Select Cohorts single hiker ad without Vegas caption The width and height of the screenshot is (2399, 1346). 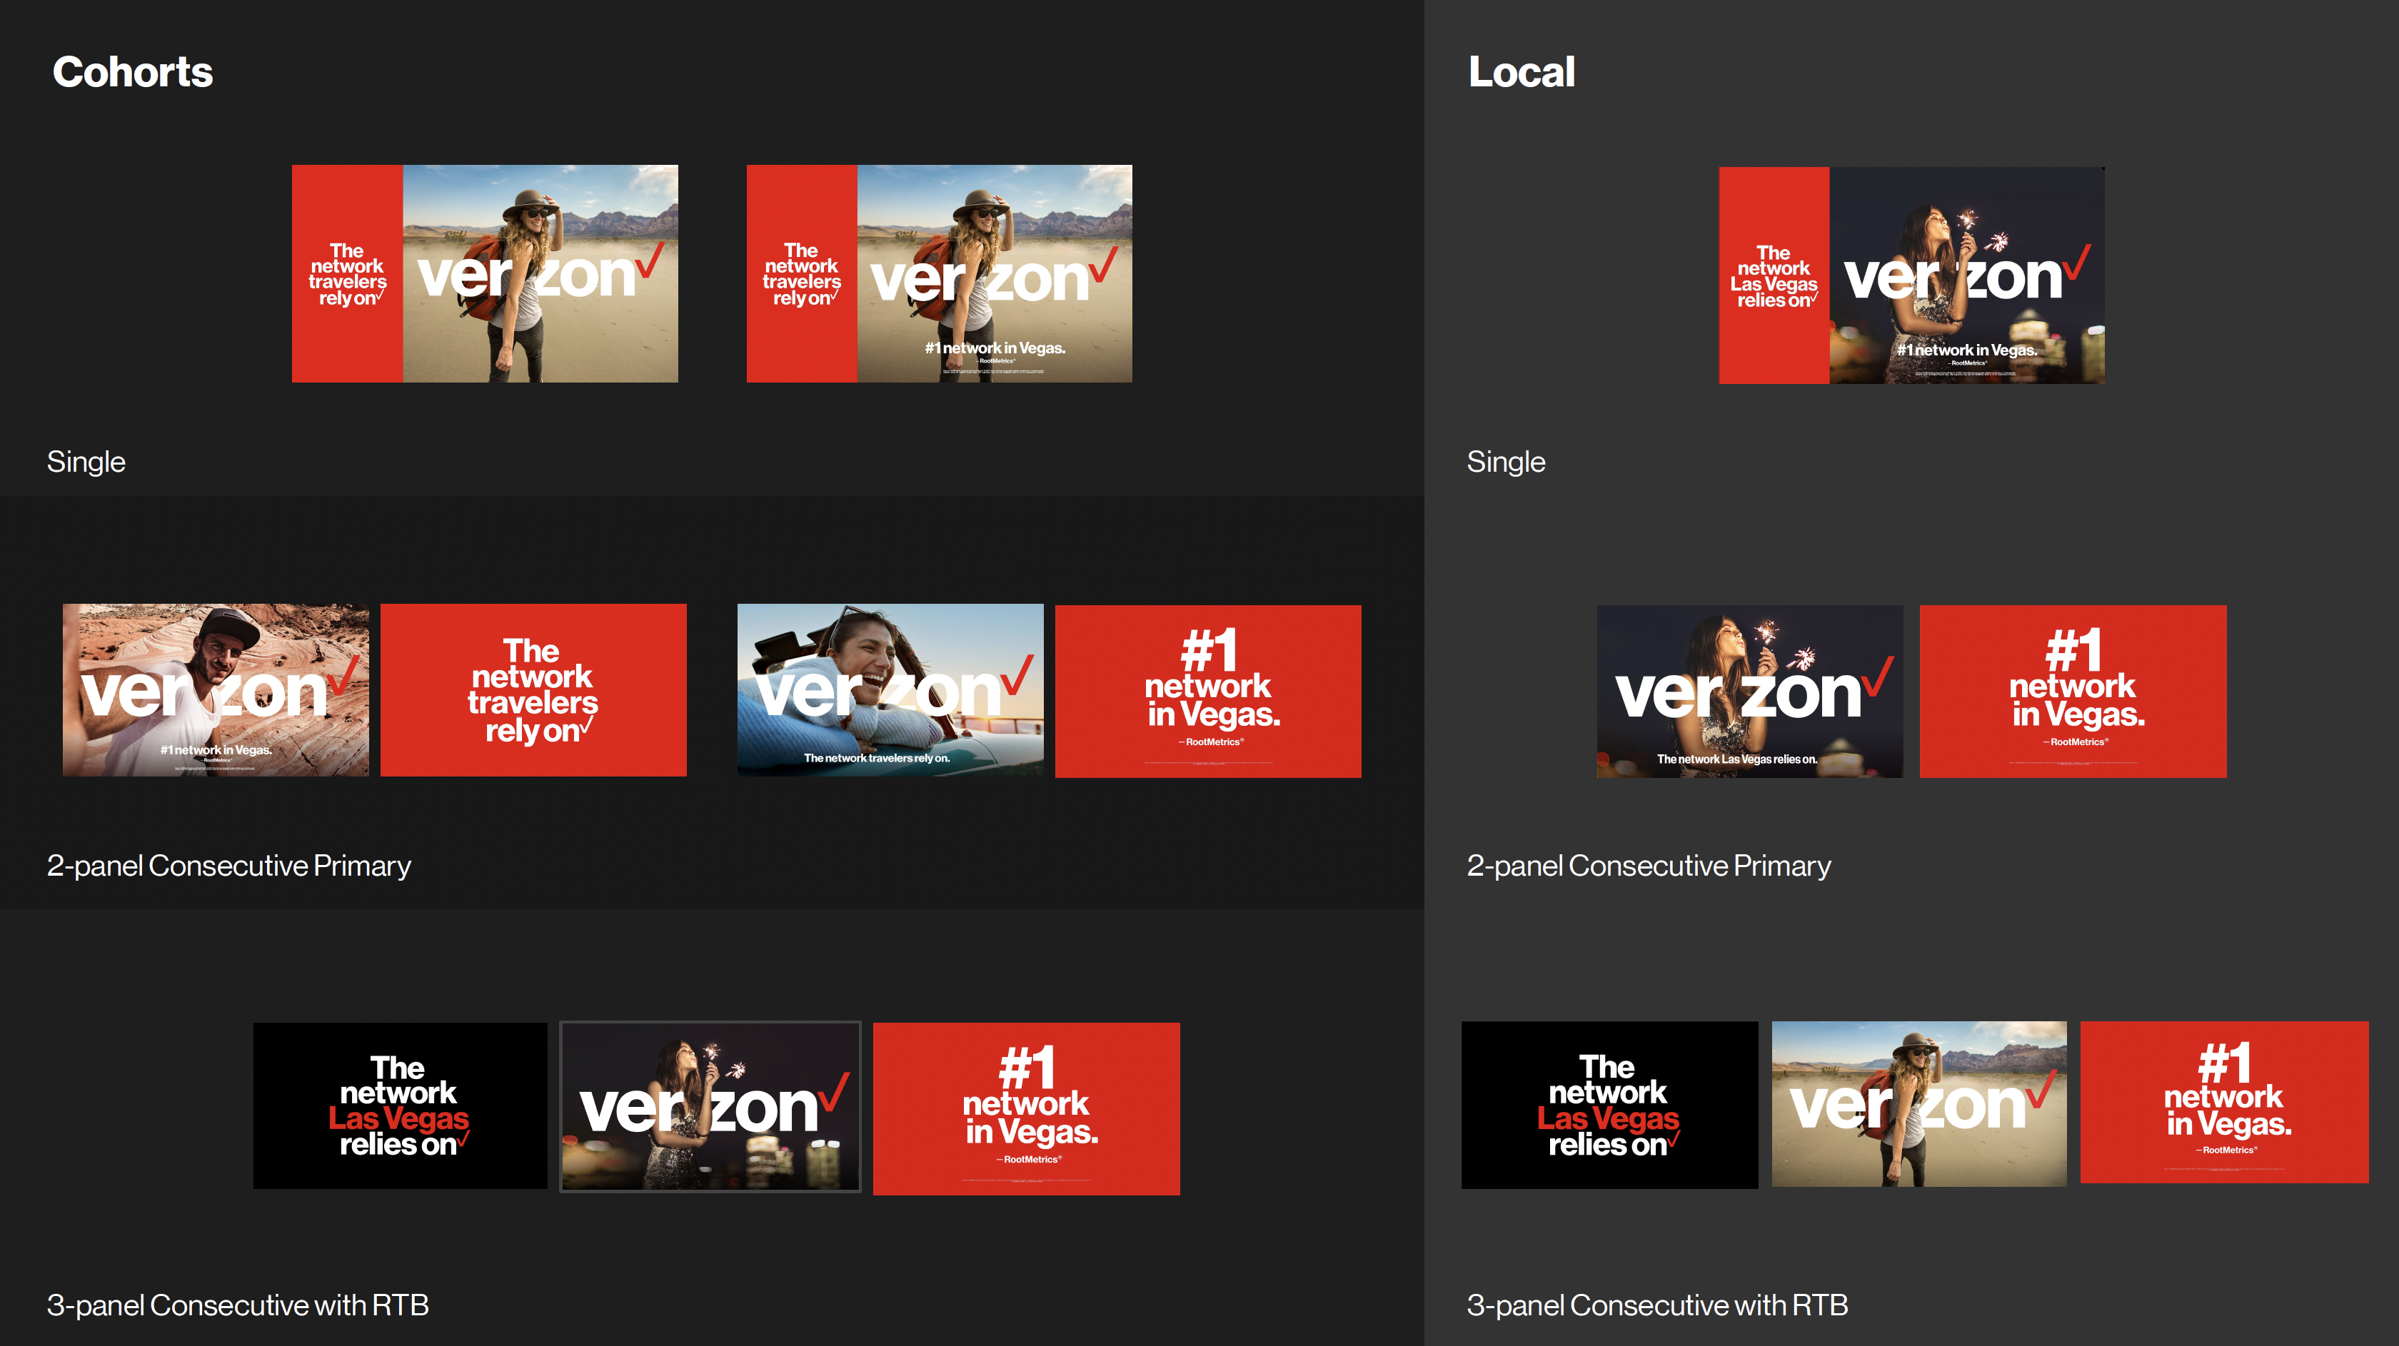(x=484, y=273)
